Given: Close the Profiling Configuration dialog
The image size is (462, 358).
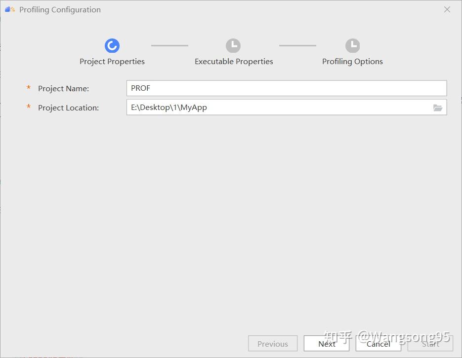Looking at the screenshot, I should point(447,9).
